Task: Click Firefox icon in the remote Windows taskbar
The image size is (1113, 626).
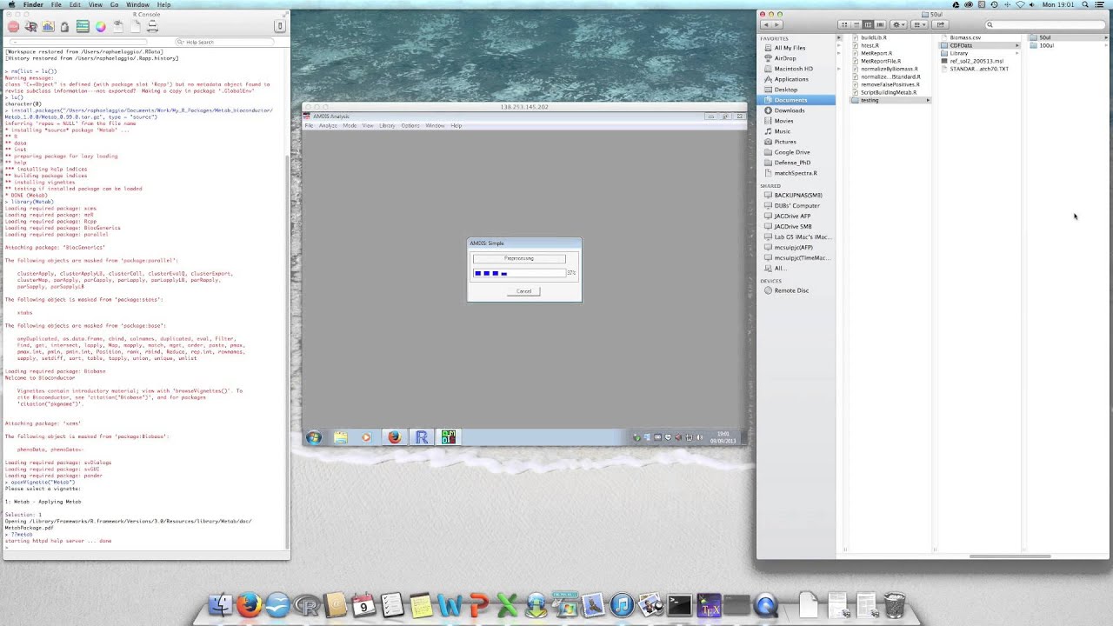Action: point(395,437)
